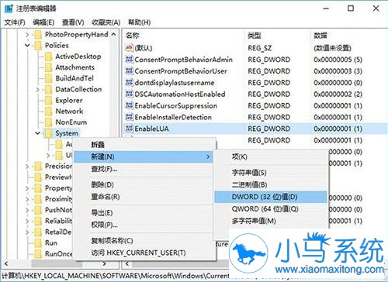The height and width of the screenshot is (282, 388).
Task: Open the 文件(F) menu
Action: pos(15,22)
